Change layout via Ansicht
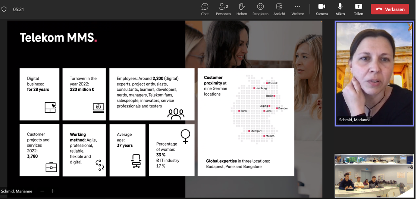The width and height of the screenshot is (417, 200). pyautogui.click(x=279, y=9)
